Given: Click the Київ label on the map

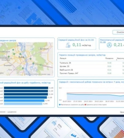Looking at the screenshot, I should [x=21, y=57].
